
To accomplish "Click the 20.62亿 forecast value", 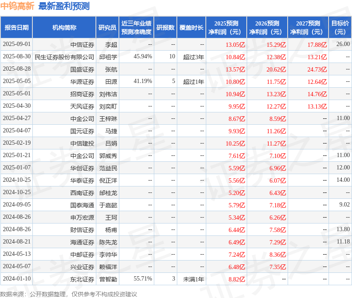I will click(276, 69).
